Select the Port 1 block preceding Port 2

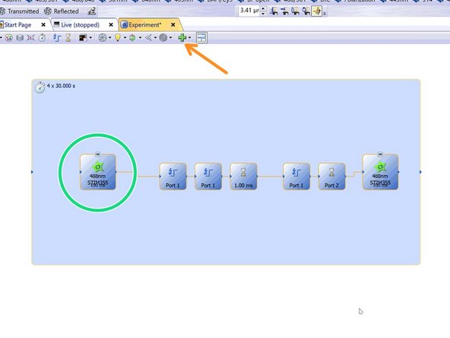(296, 177)
